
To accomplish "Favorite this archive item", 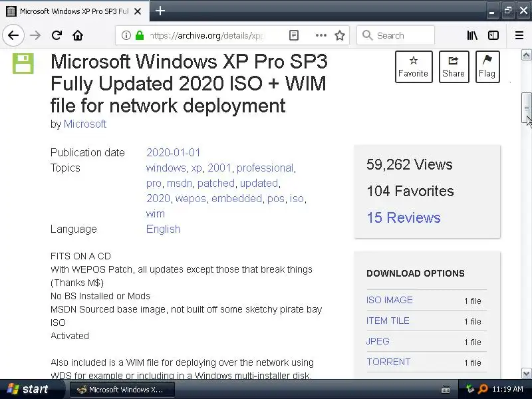I will pos(414,67).
